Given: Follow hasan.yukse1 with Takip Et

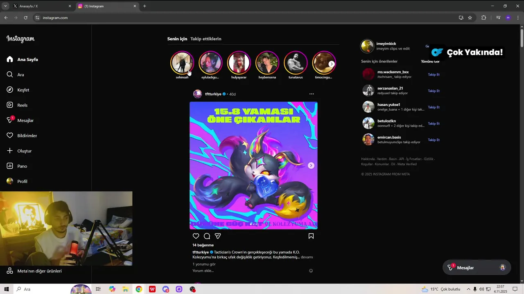Looking at the screenshot, I should click(434, 107).
